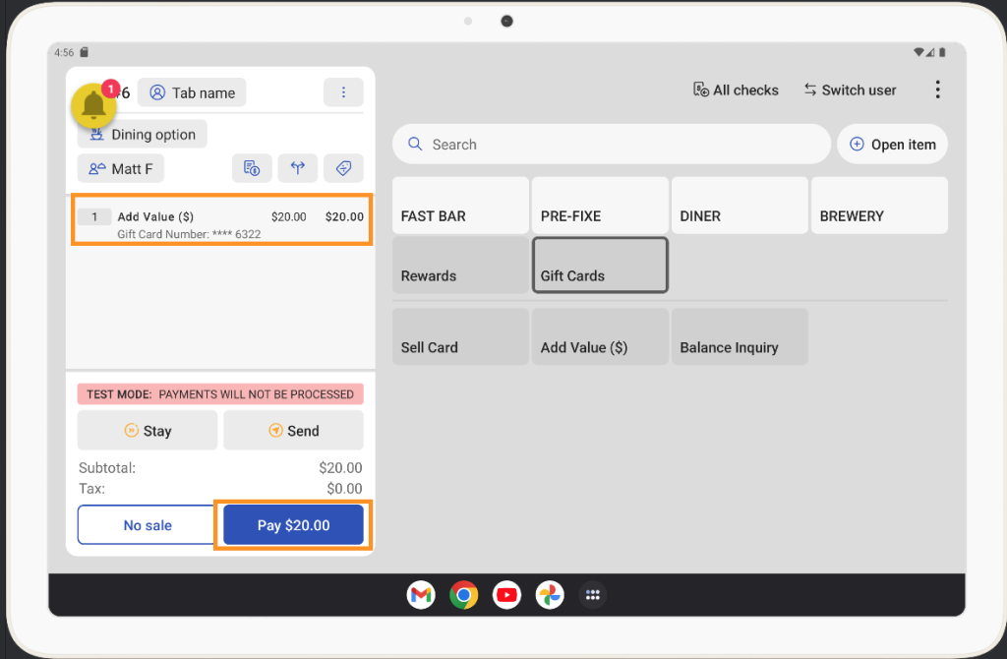The height and width of the screenshot is (659, 1007).
Task: Click the split check arrows icon
Action: pos(297,168)
